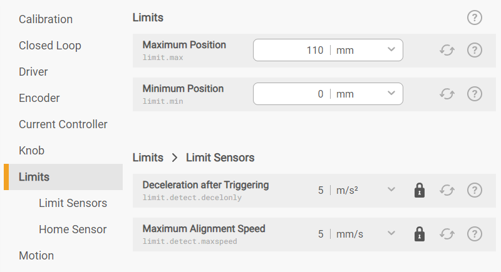
Task: Reset Maximum Alignment Speed value
Action: [447, 234]
